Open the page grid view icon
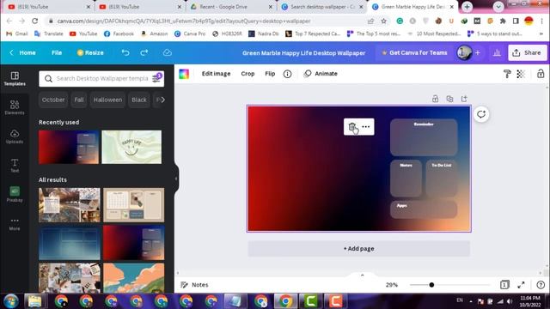Image resolution: width=550 pixels, height=309 pixels. (504, 285)
